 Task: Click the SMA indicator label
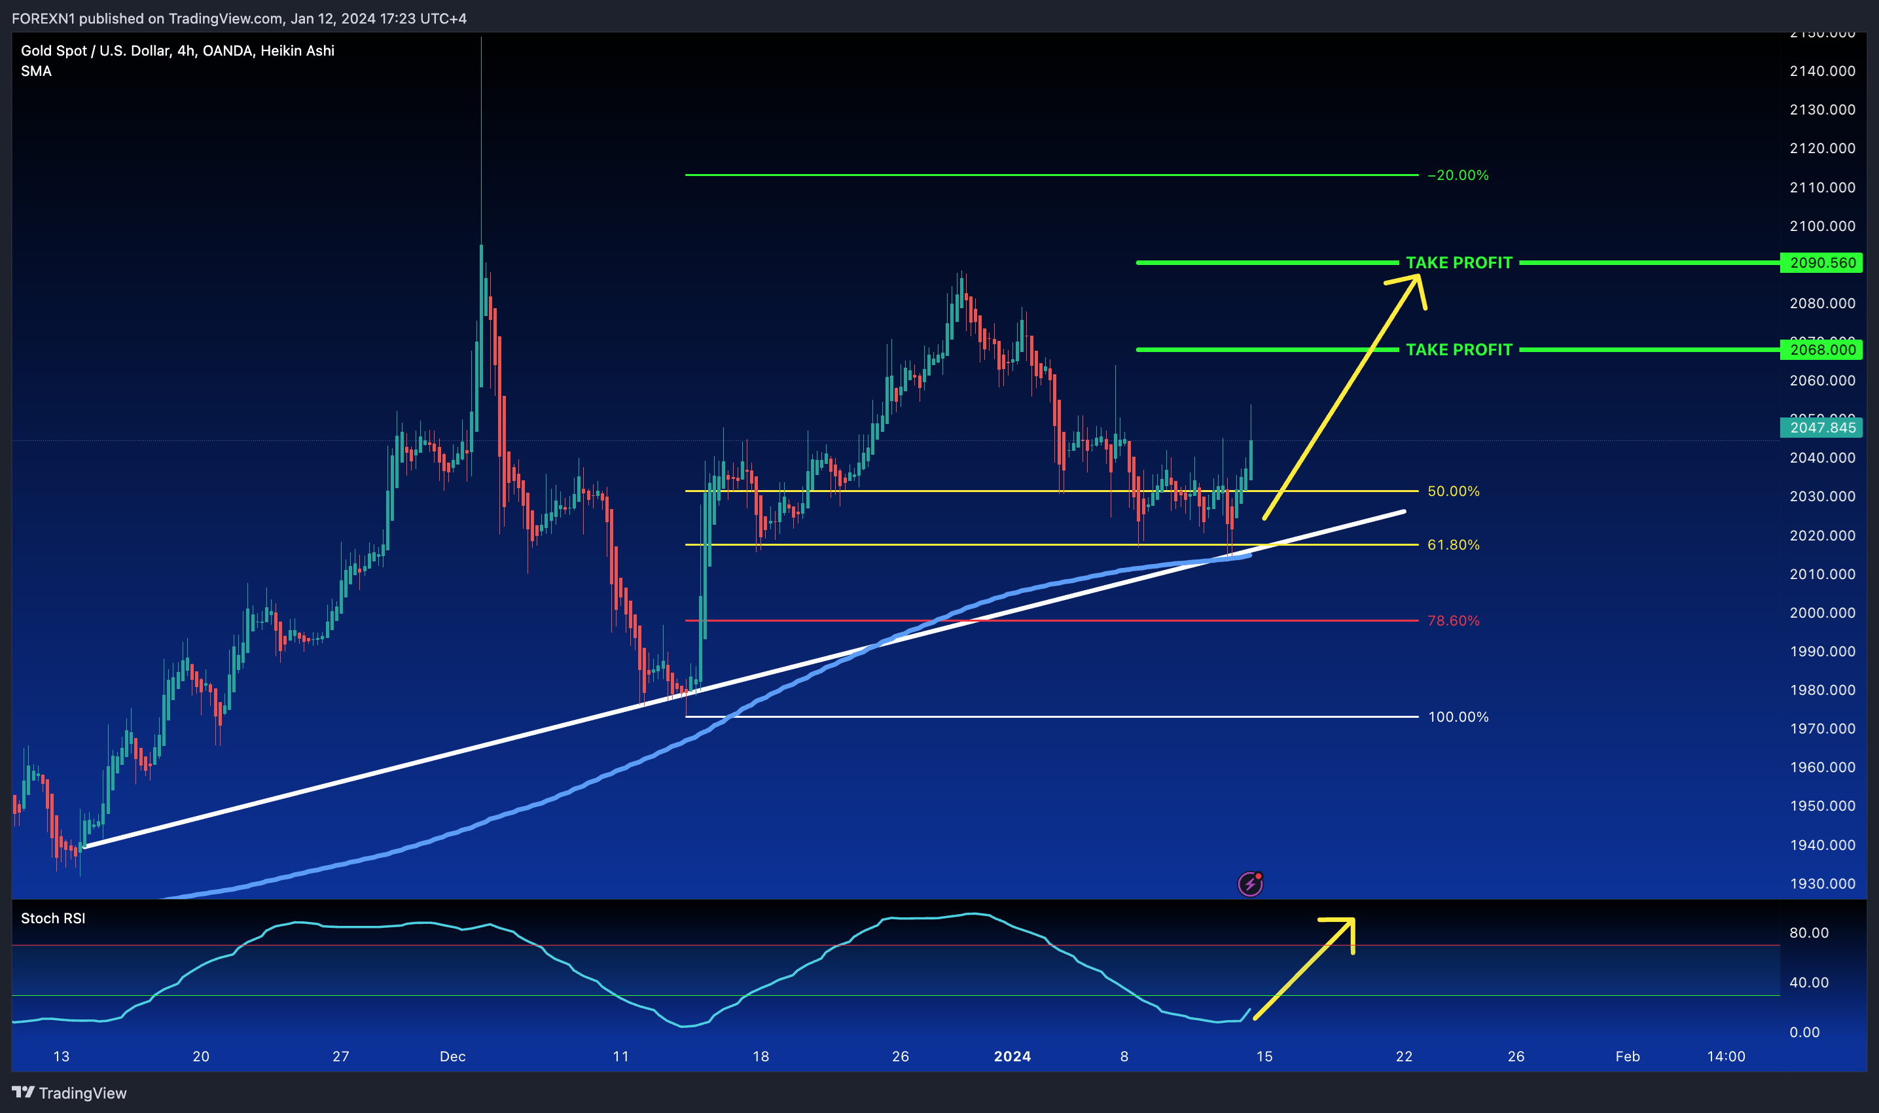[x=36, y=71]
